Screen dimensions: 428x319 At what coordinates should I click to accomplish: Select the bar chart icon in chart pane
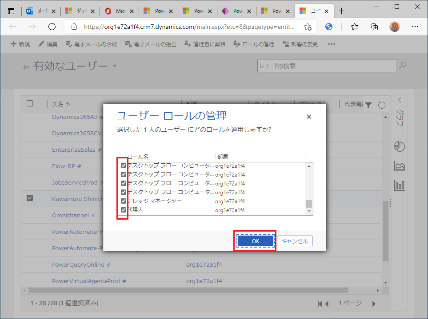[399, 185]
